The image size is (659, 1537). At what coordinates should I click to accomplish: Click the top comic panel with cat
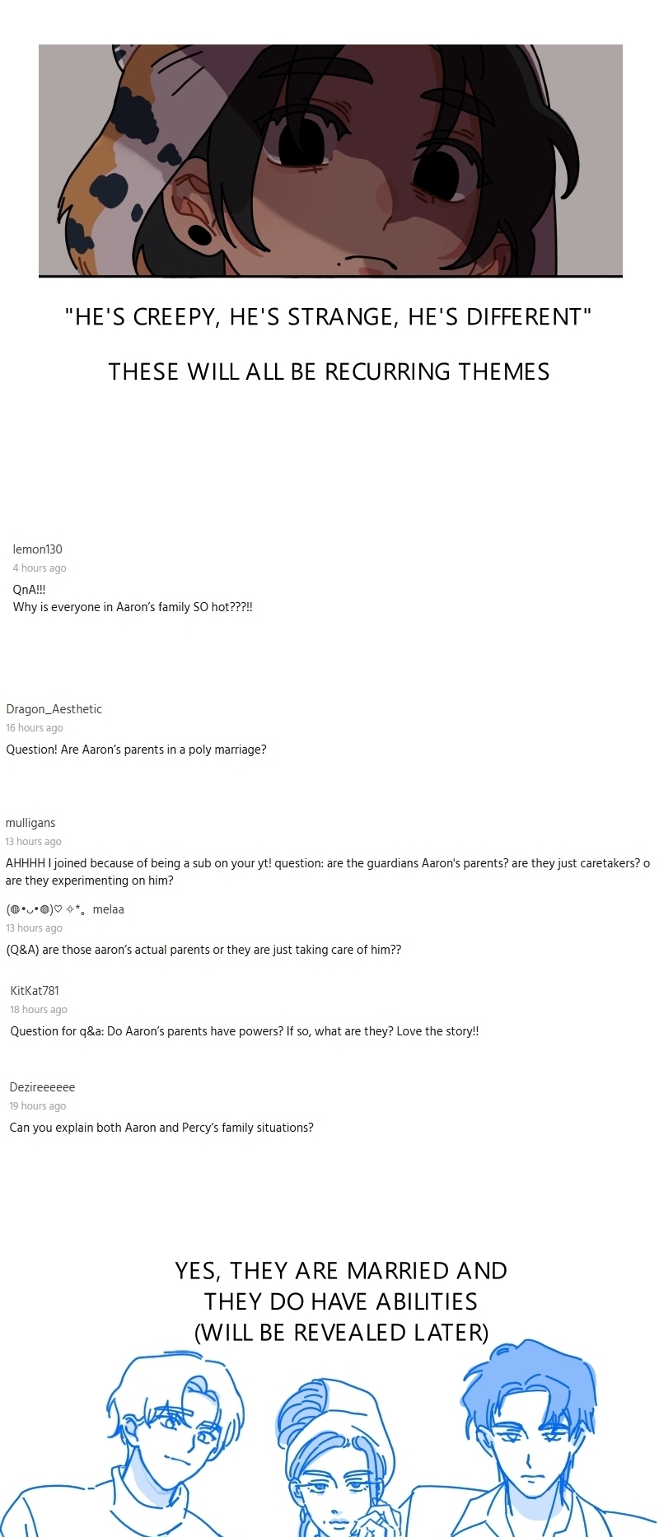330,161
